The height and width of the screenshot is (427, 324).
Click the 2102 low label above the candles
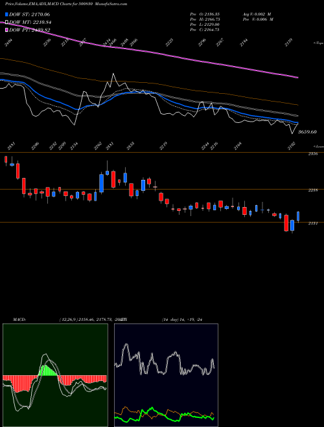(x=292, y=145)
